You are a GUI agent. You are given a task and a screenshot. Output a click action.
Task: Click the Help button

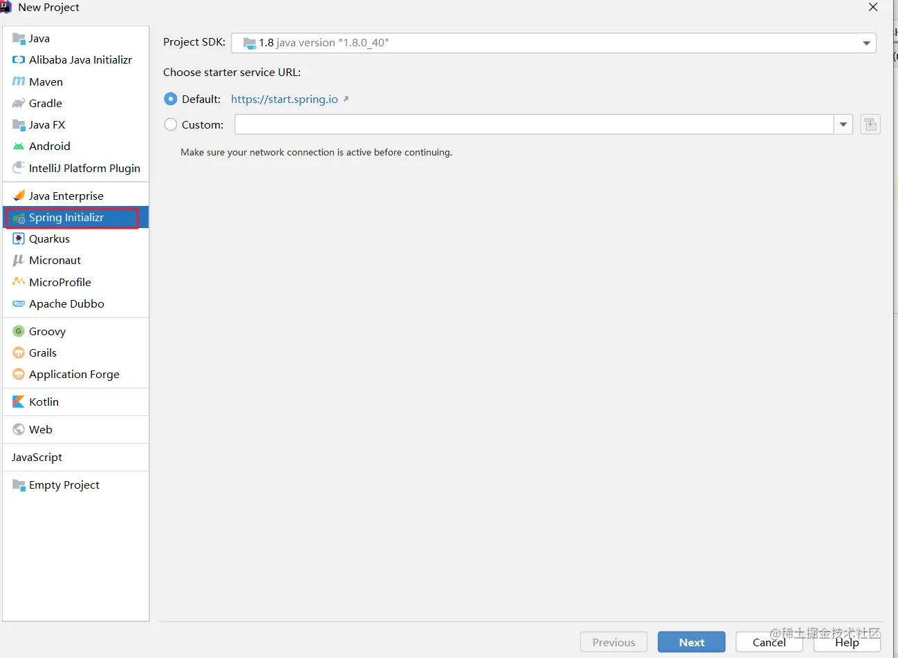[847, 642]
